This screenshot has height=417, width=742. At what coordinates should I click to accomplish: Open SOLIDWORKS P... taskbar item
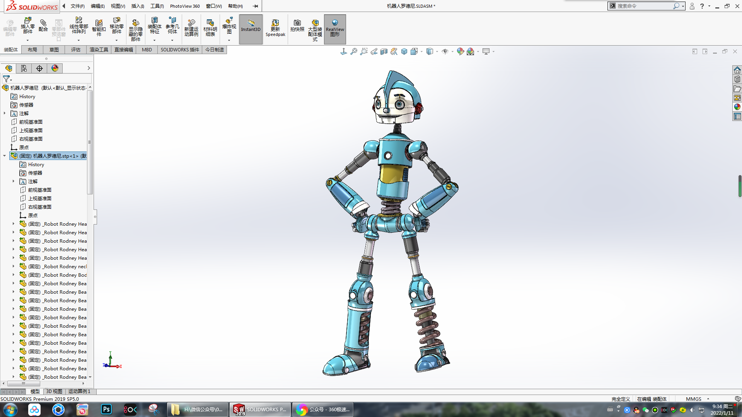[260, 409]
